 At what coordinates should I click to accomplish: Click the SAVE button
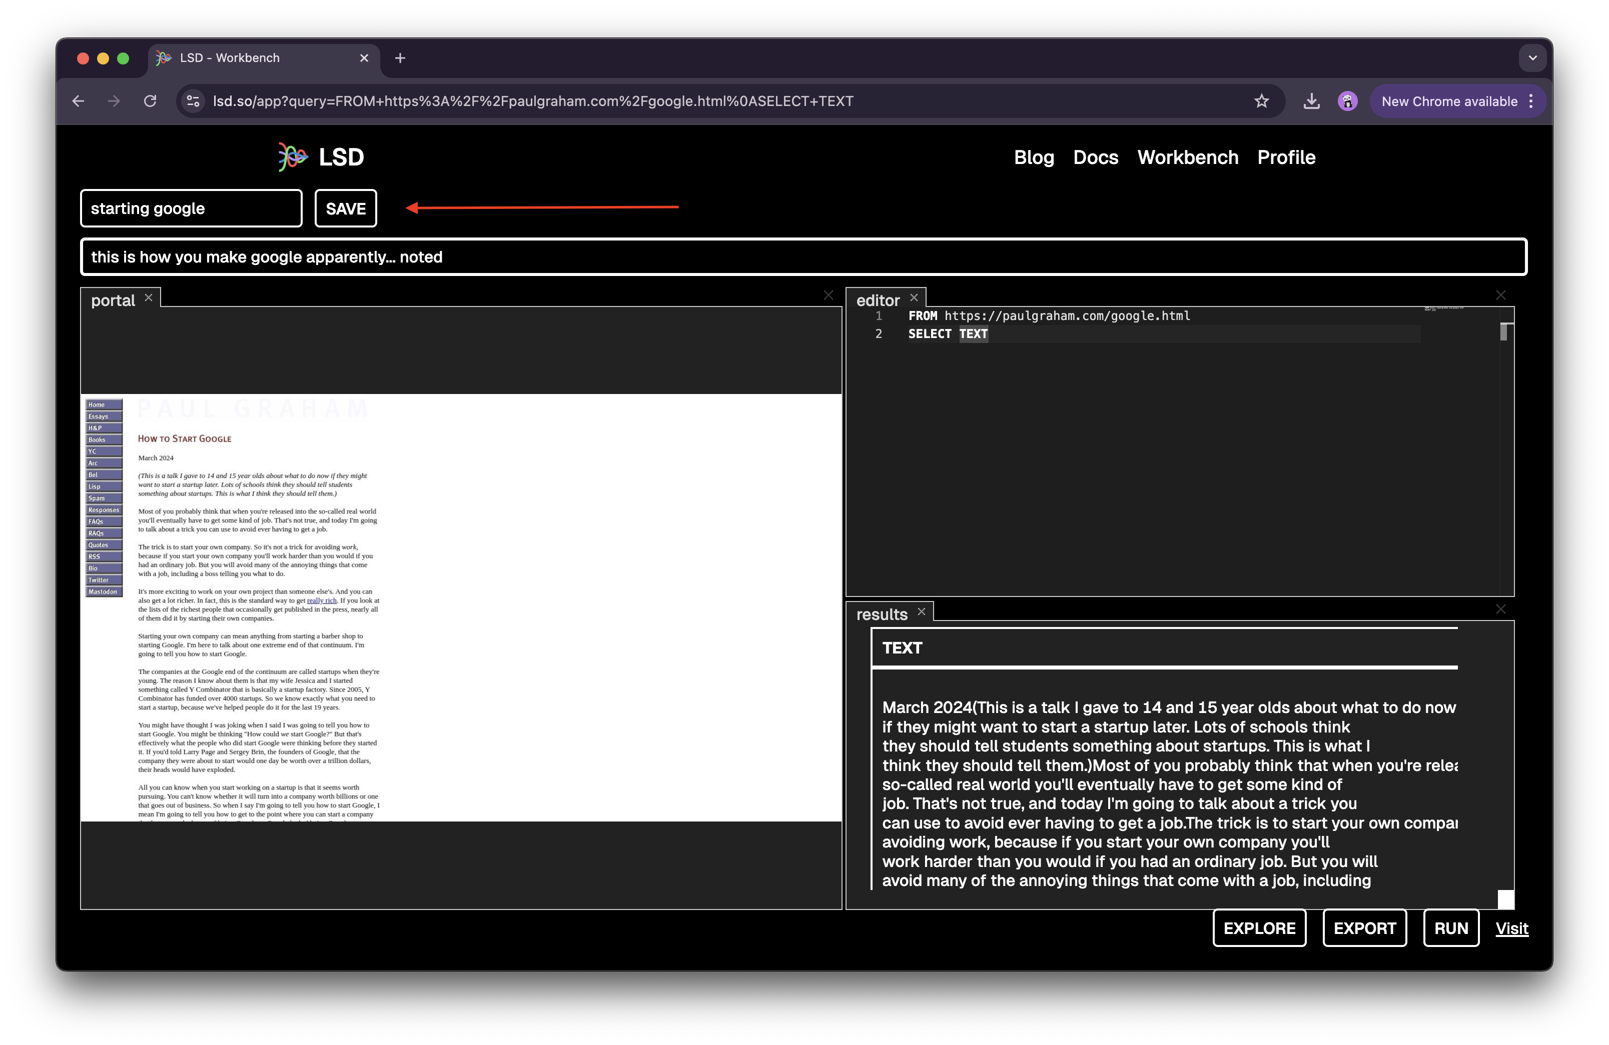(x=345, y=208)
